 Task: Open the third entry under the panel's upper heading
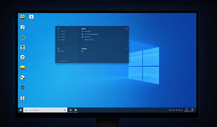[x=86, y=37]
